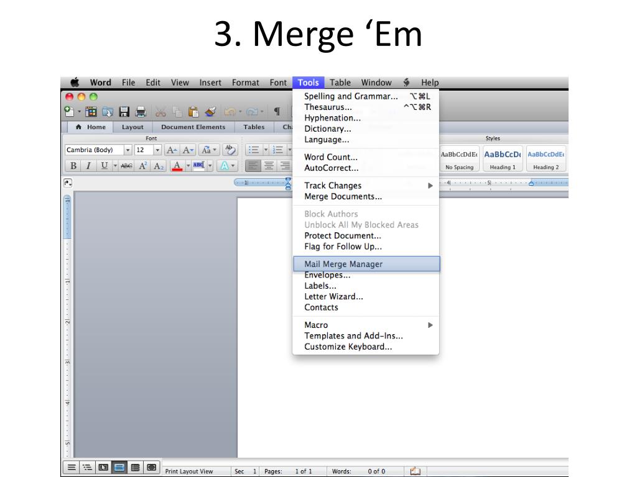637x477 pixels.
Task: Toggle Strikethrough formatting
Action: pos(126,165)
